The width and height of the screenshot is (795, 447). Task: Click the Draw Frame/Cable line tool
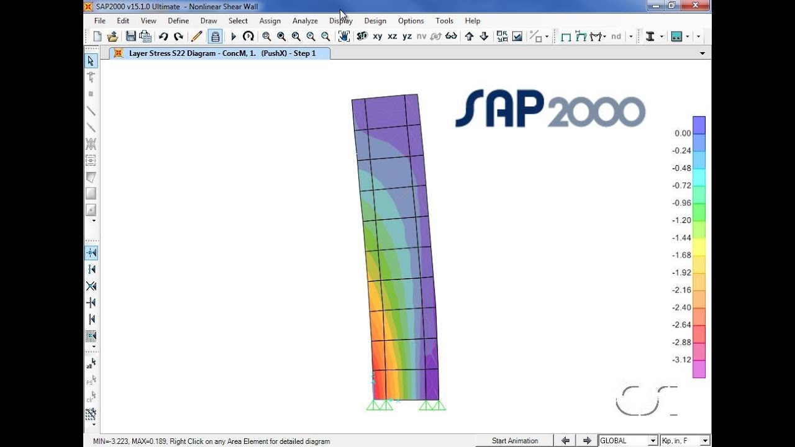91,111
